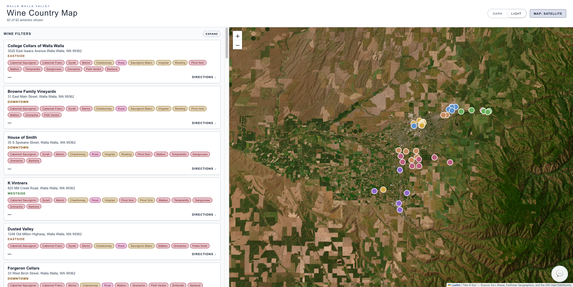Click the lone green marker between clusters
This screenshot has height=287, width=573.
coord(472,110)
